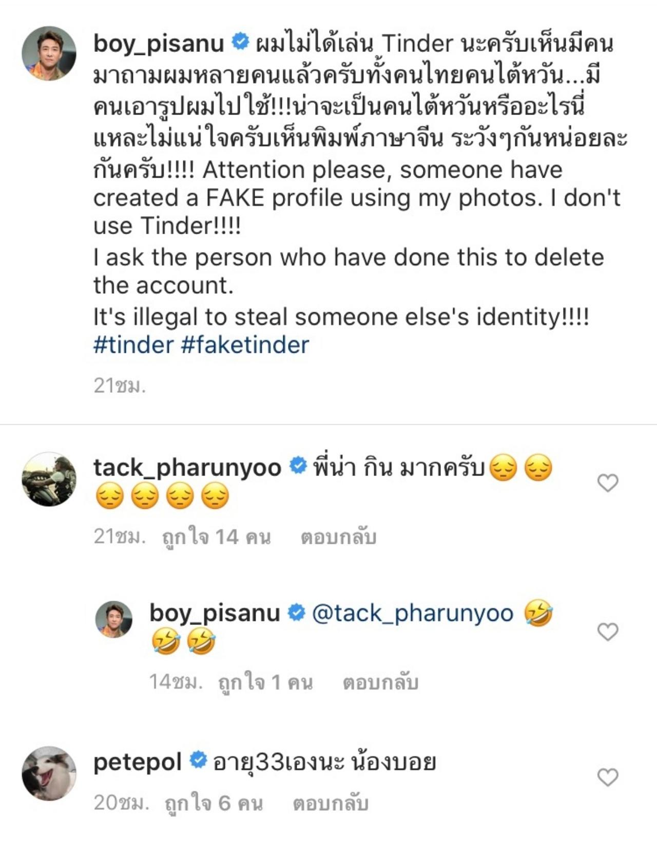
Task: View the 14 likes on tack_pharunyoo's comment
Action: [216, 537]
